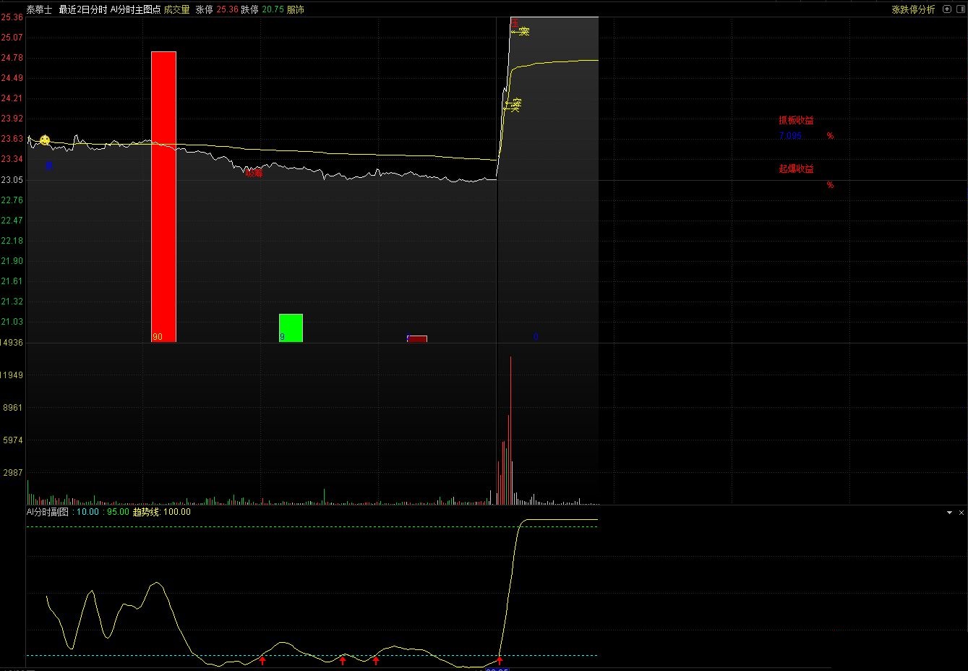Open the sub-chart indicator dropdown arrow
Screen dimensions: 968x671
[x=949, y=512]
